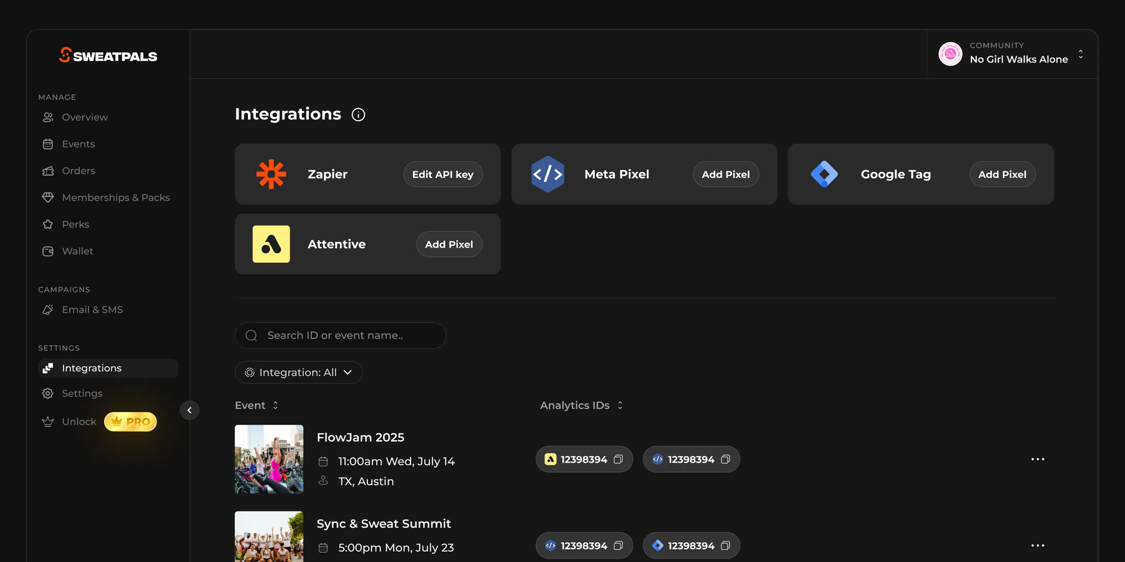Click the SweatPals logo
This screenshot has width=1125, height=562.
click(108, 56)
